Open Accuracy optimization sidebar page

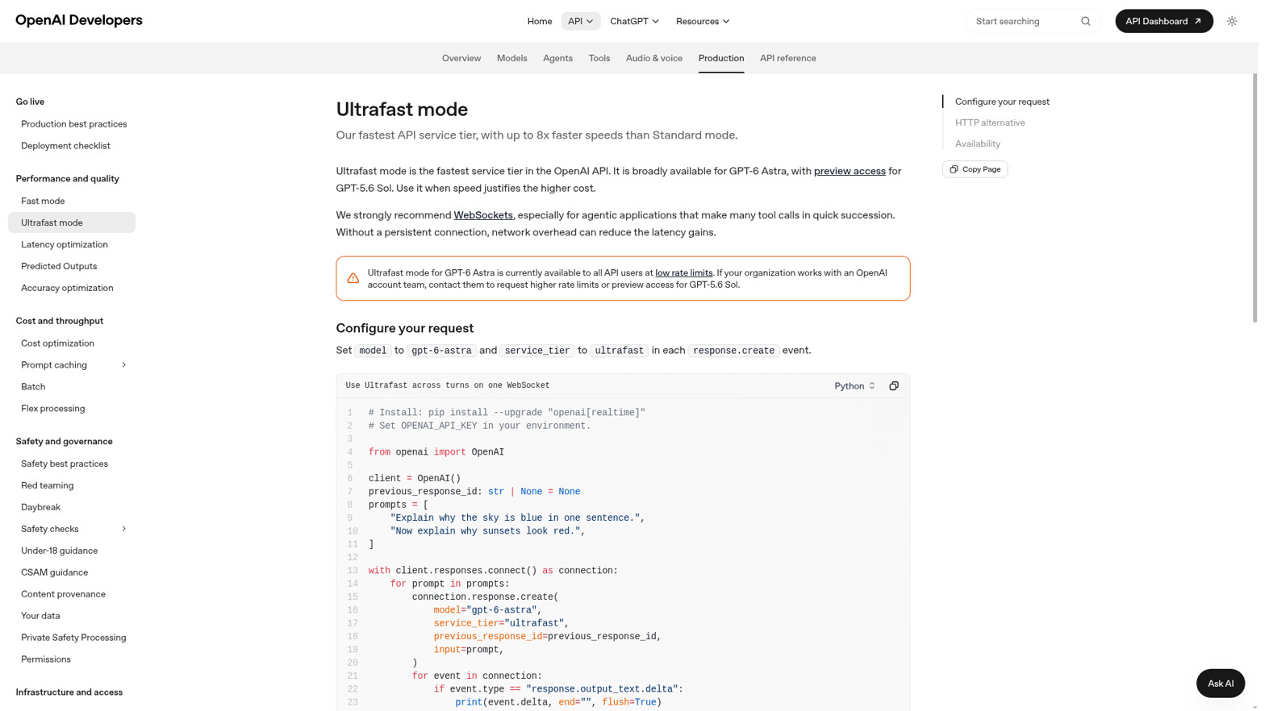click(68, 289)
